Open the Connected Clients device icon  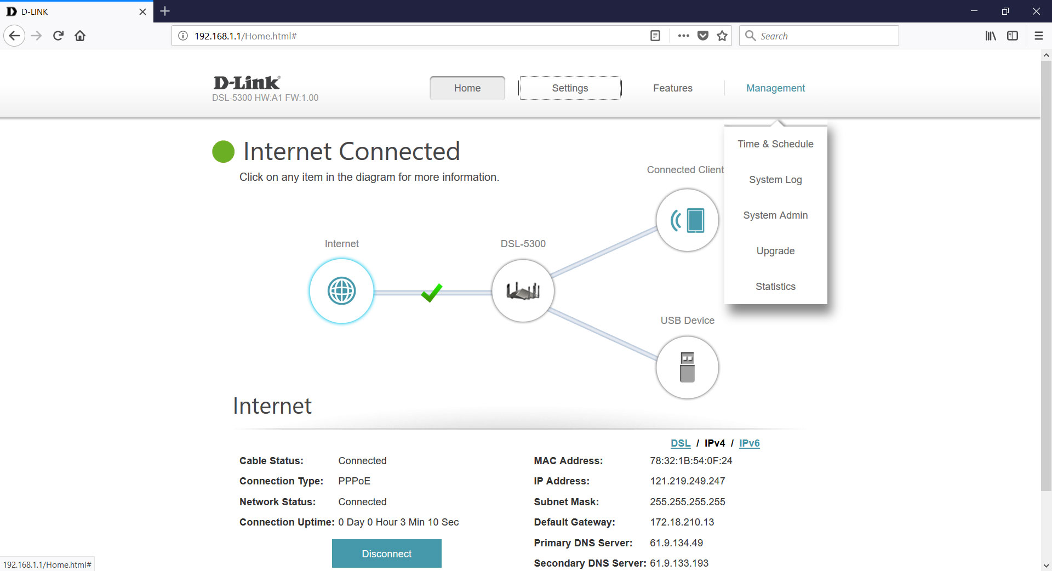pyautogui.click(x=687, y=220)
